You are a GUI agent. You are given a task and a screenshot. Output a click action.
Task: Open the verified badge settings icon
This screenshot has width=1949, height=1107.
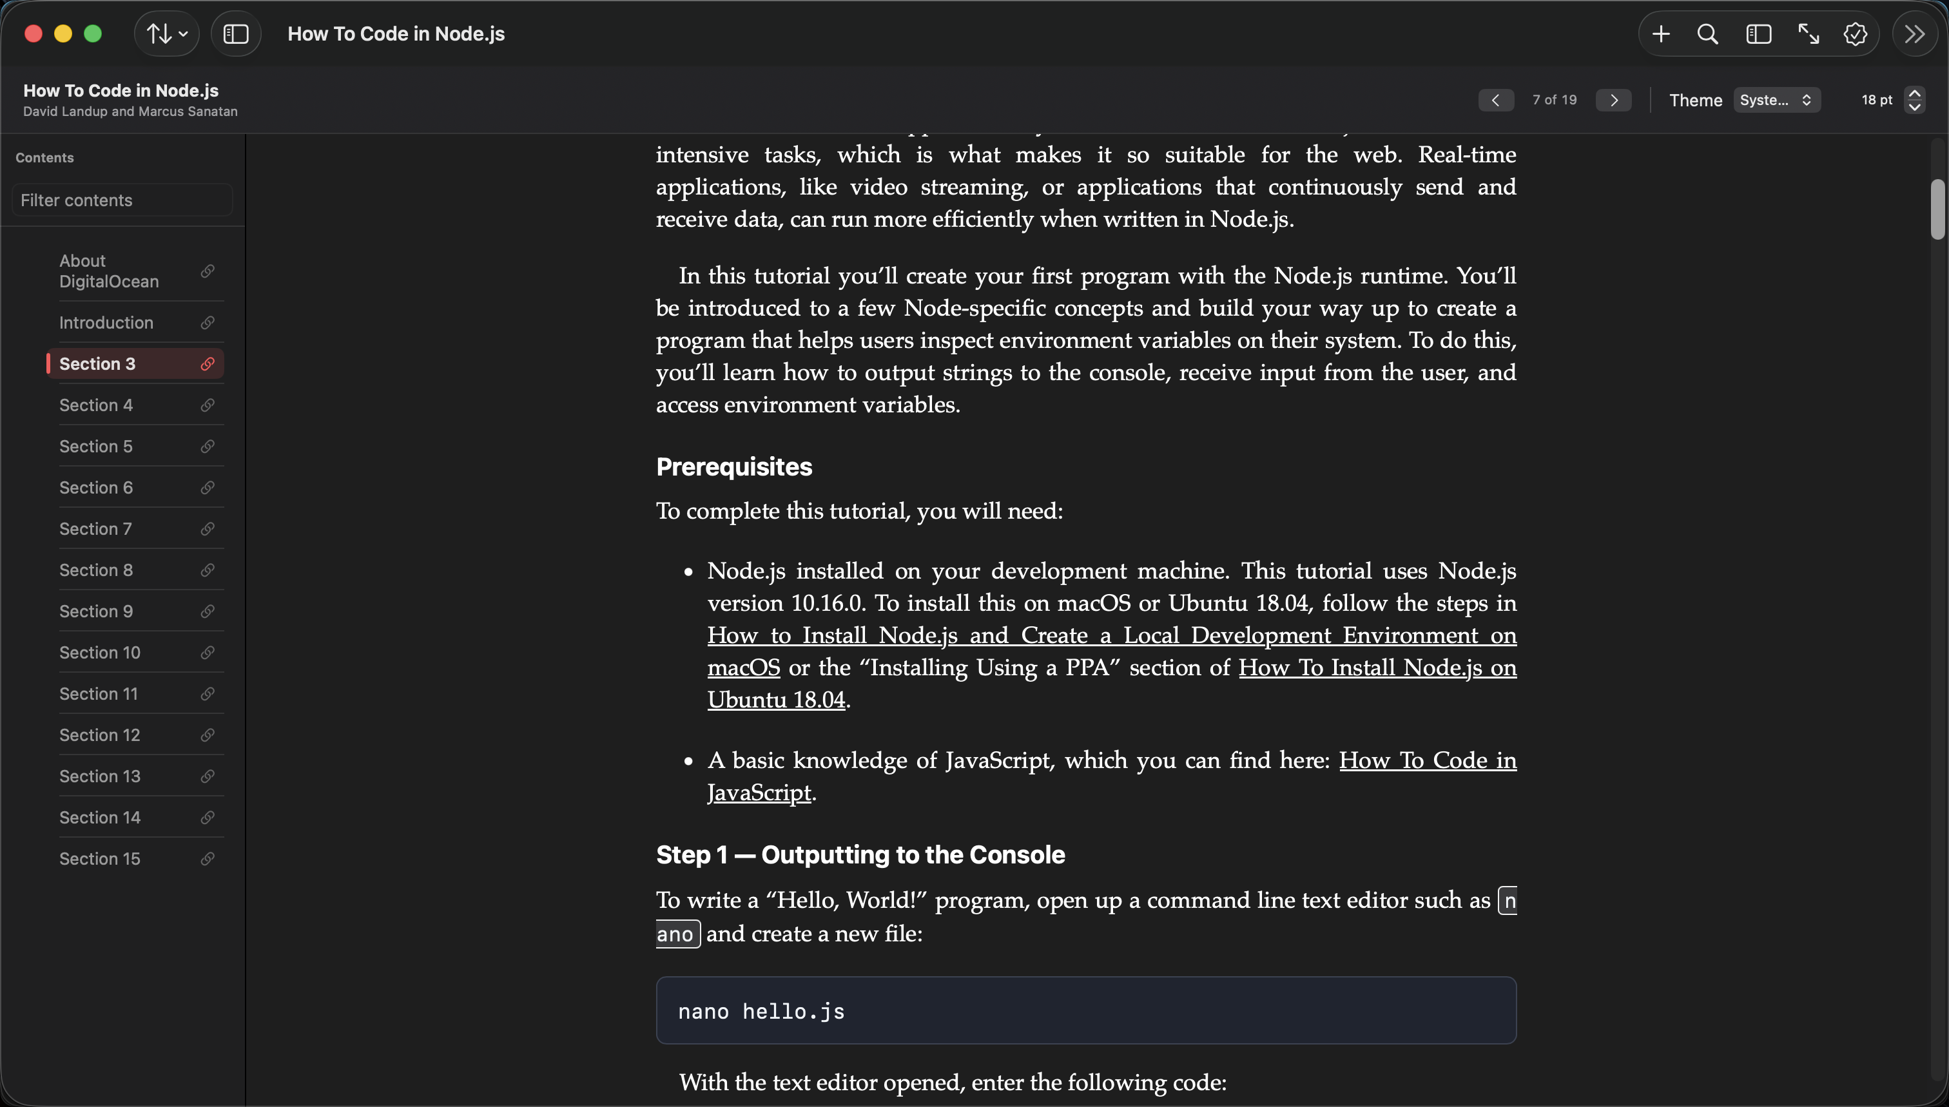pos(1856,34)
